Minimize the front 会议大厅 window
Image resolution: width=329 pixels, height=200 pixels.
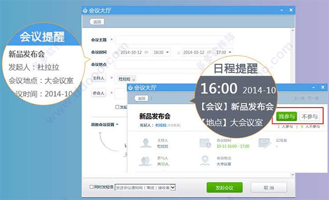tap(314, 87)
